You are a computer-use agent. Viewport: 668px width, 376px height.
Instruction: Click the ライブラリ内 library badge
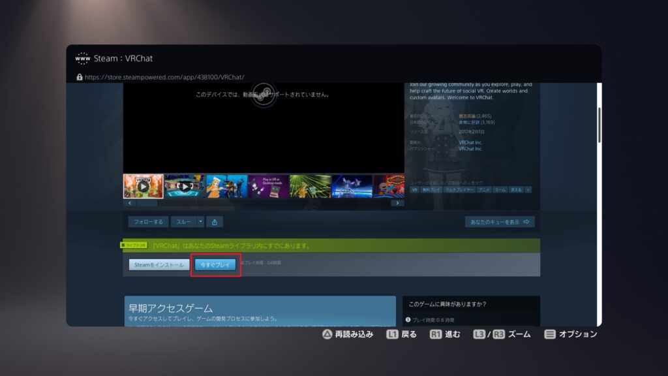coord(134,245)
